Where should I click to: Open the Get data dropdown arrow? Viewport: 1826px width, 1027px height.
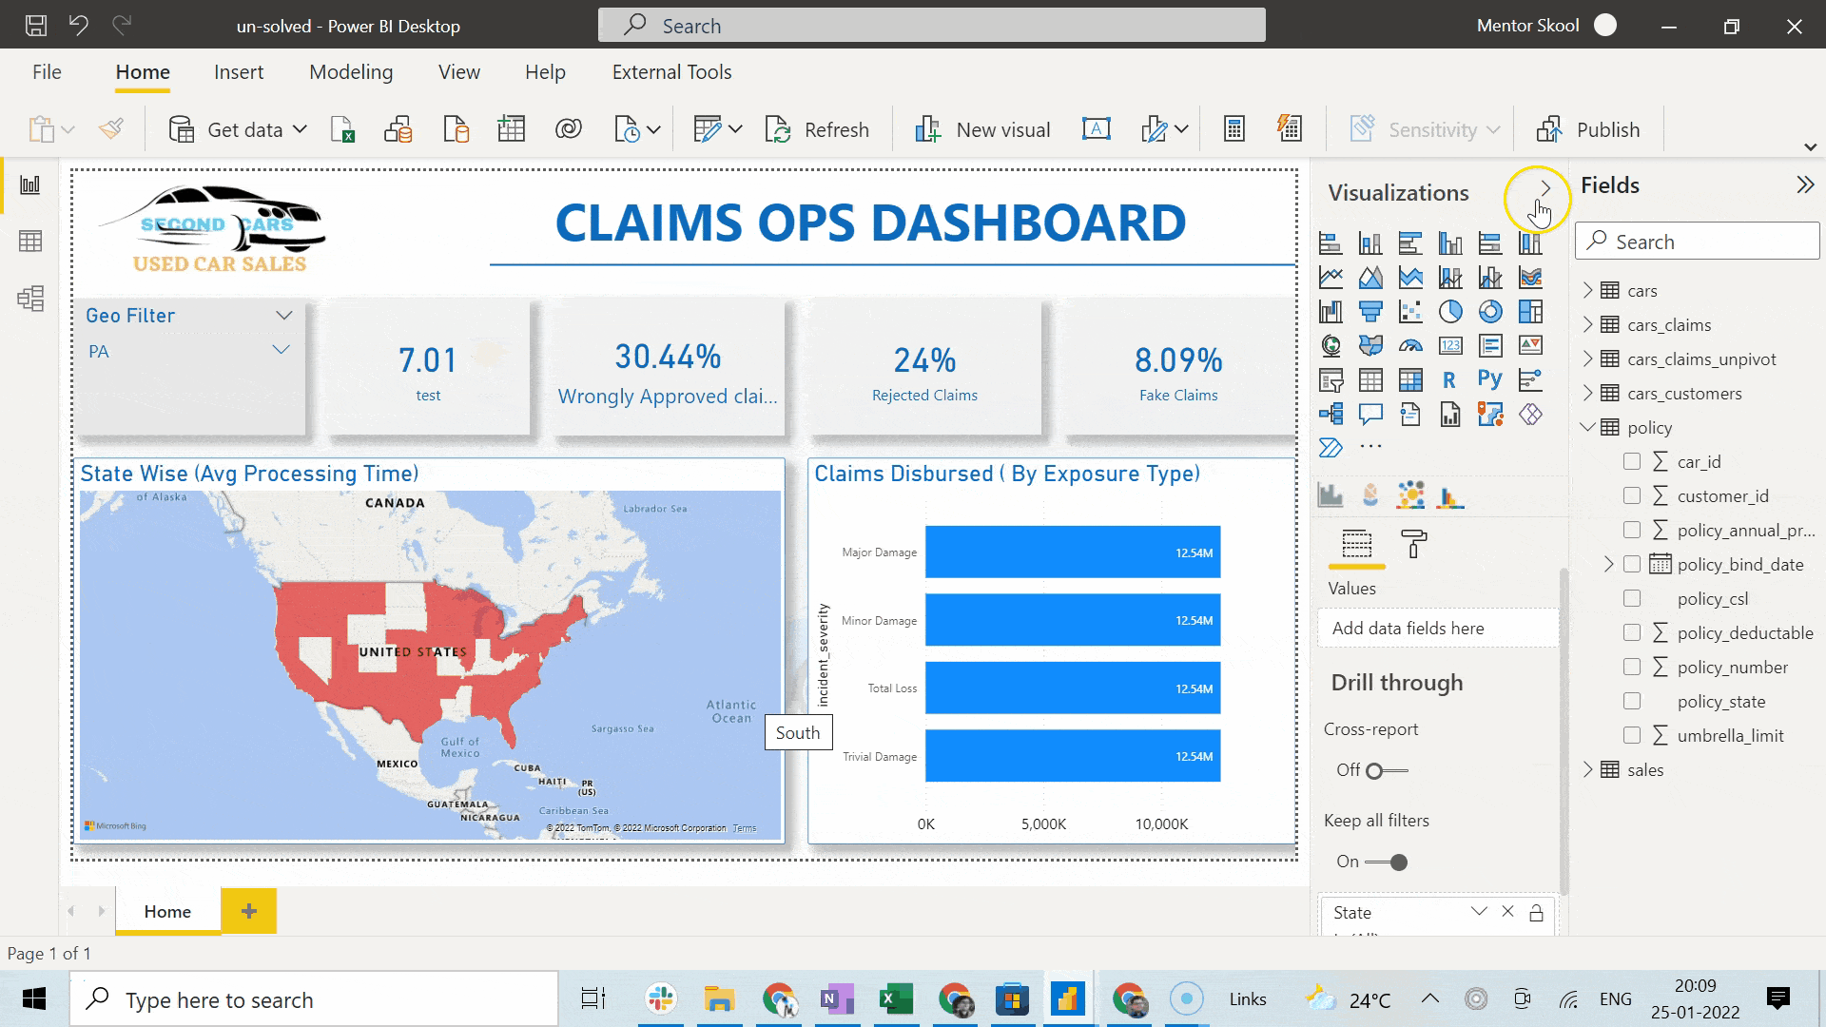point(300,129)
